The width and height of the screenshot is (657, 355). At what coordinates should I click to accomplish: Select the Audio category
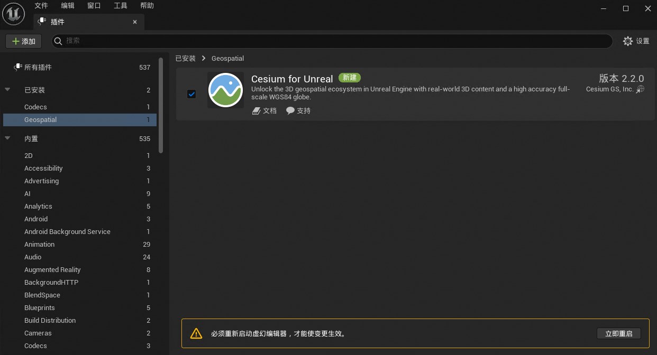coord(81,257)
